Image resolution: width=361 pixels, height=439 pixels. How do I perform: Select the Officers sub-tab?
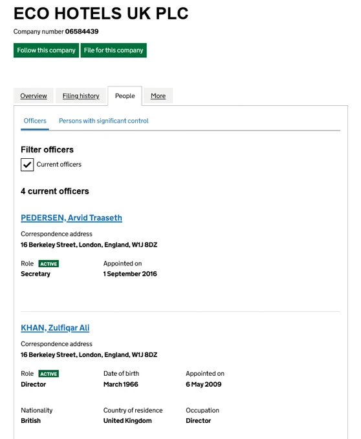35,121
